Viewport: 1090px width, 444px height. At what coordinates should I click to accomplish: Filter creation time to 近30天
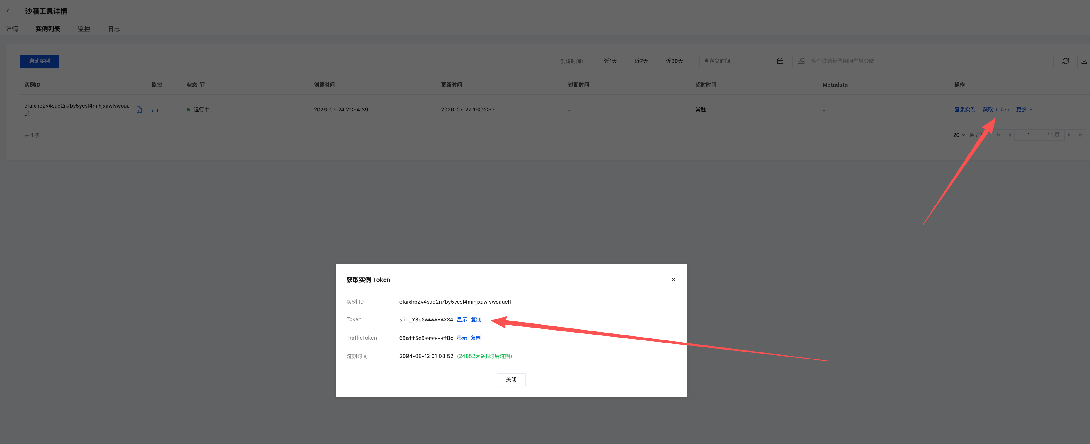tap(674, 61)
